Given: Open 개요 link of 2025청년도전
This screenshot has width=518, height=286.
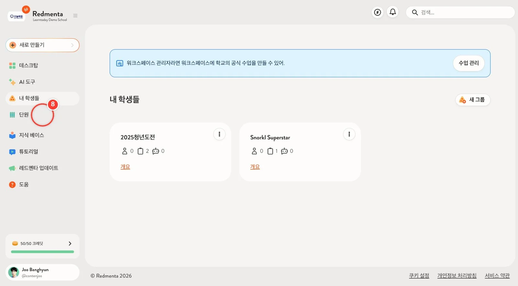Looking at the screenshot, I should tap(125, 167).
